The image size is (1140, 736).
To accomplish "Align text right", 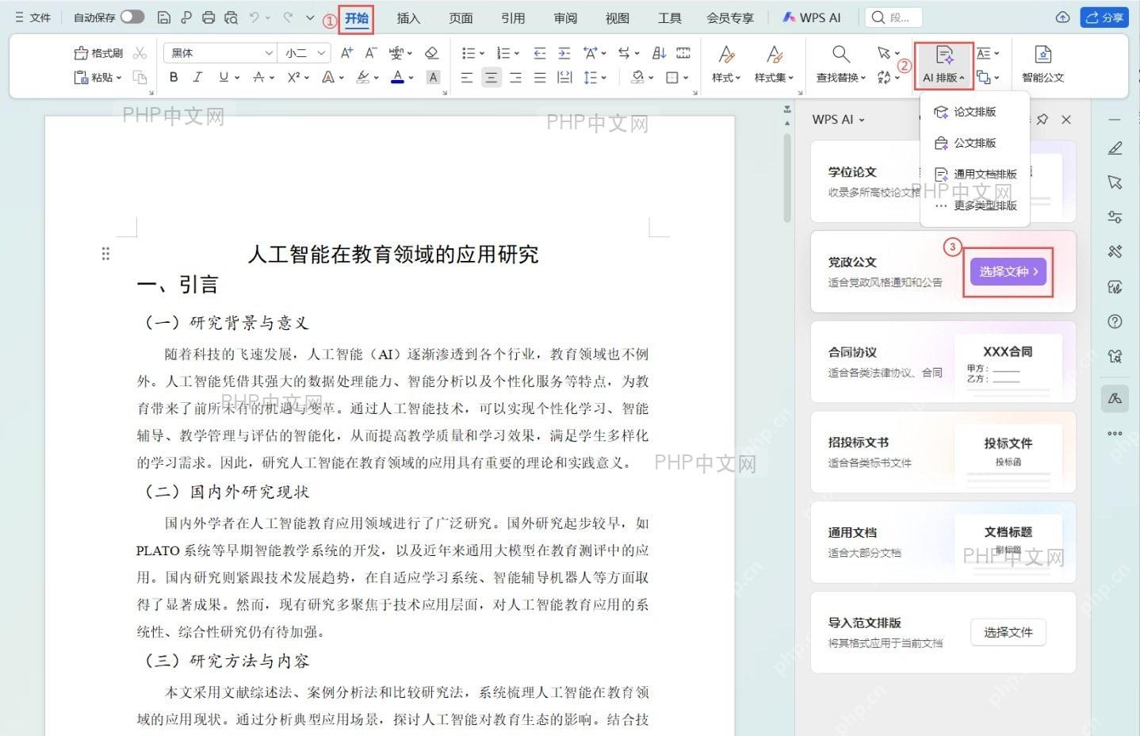I will 516,78.
